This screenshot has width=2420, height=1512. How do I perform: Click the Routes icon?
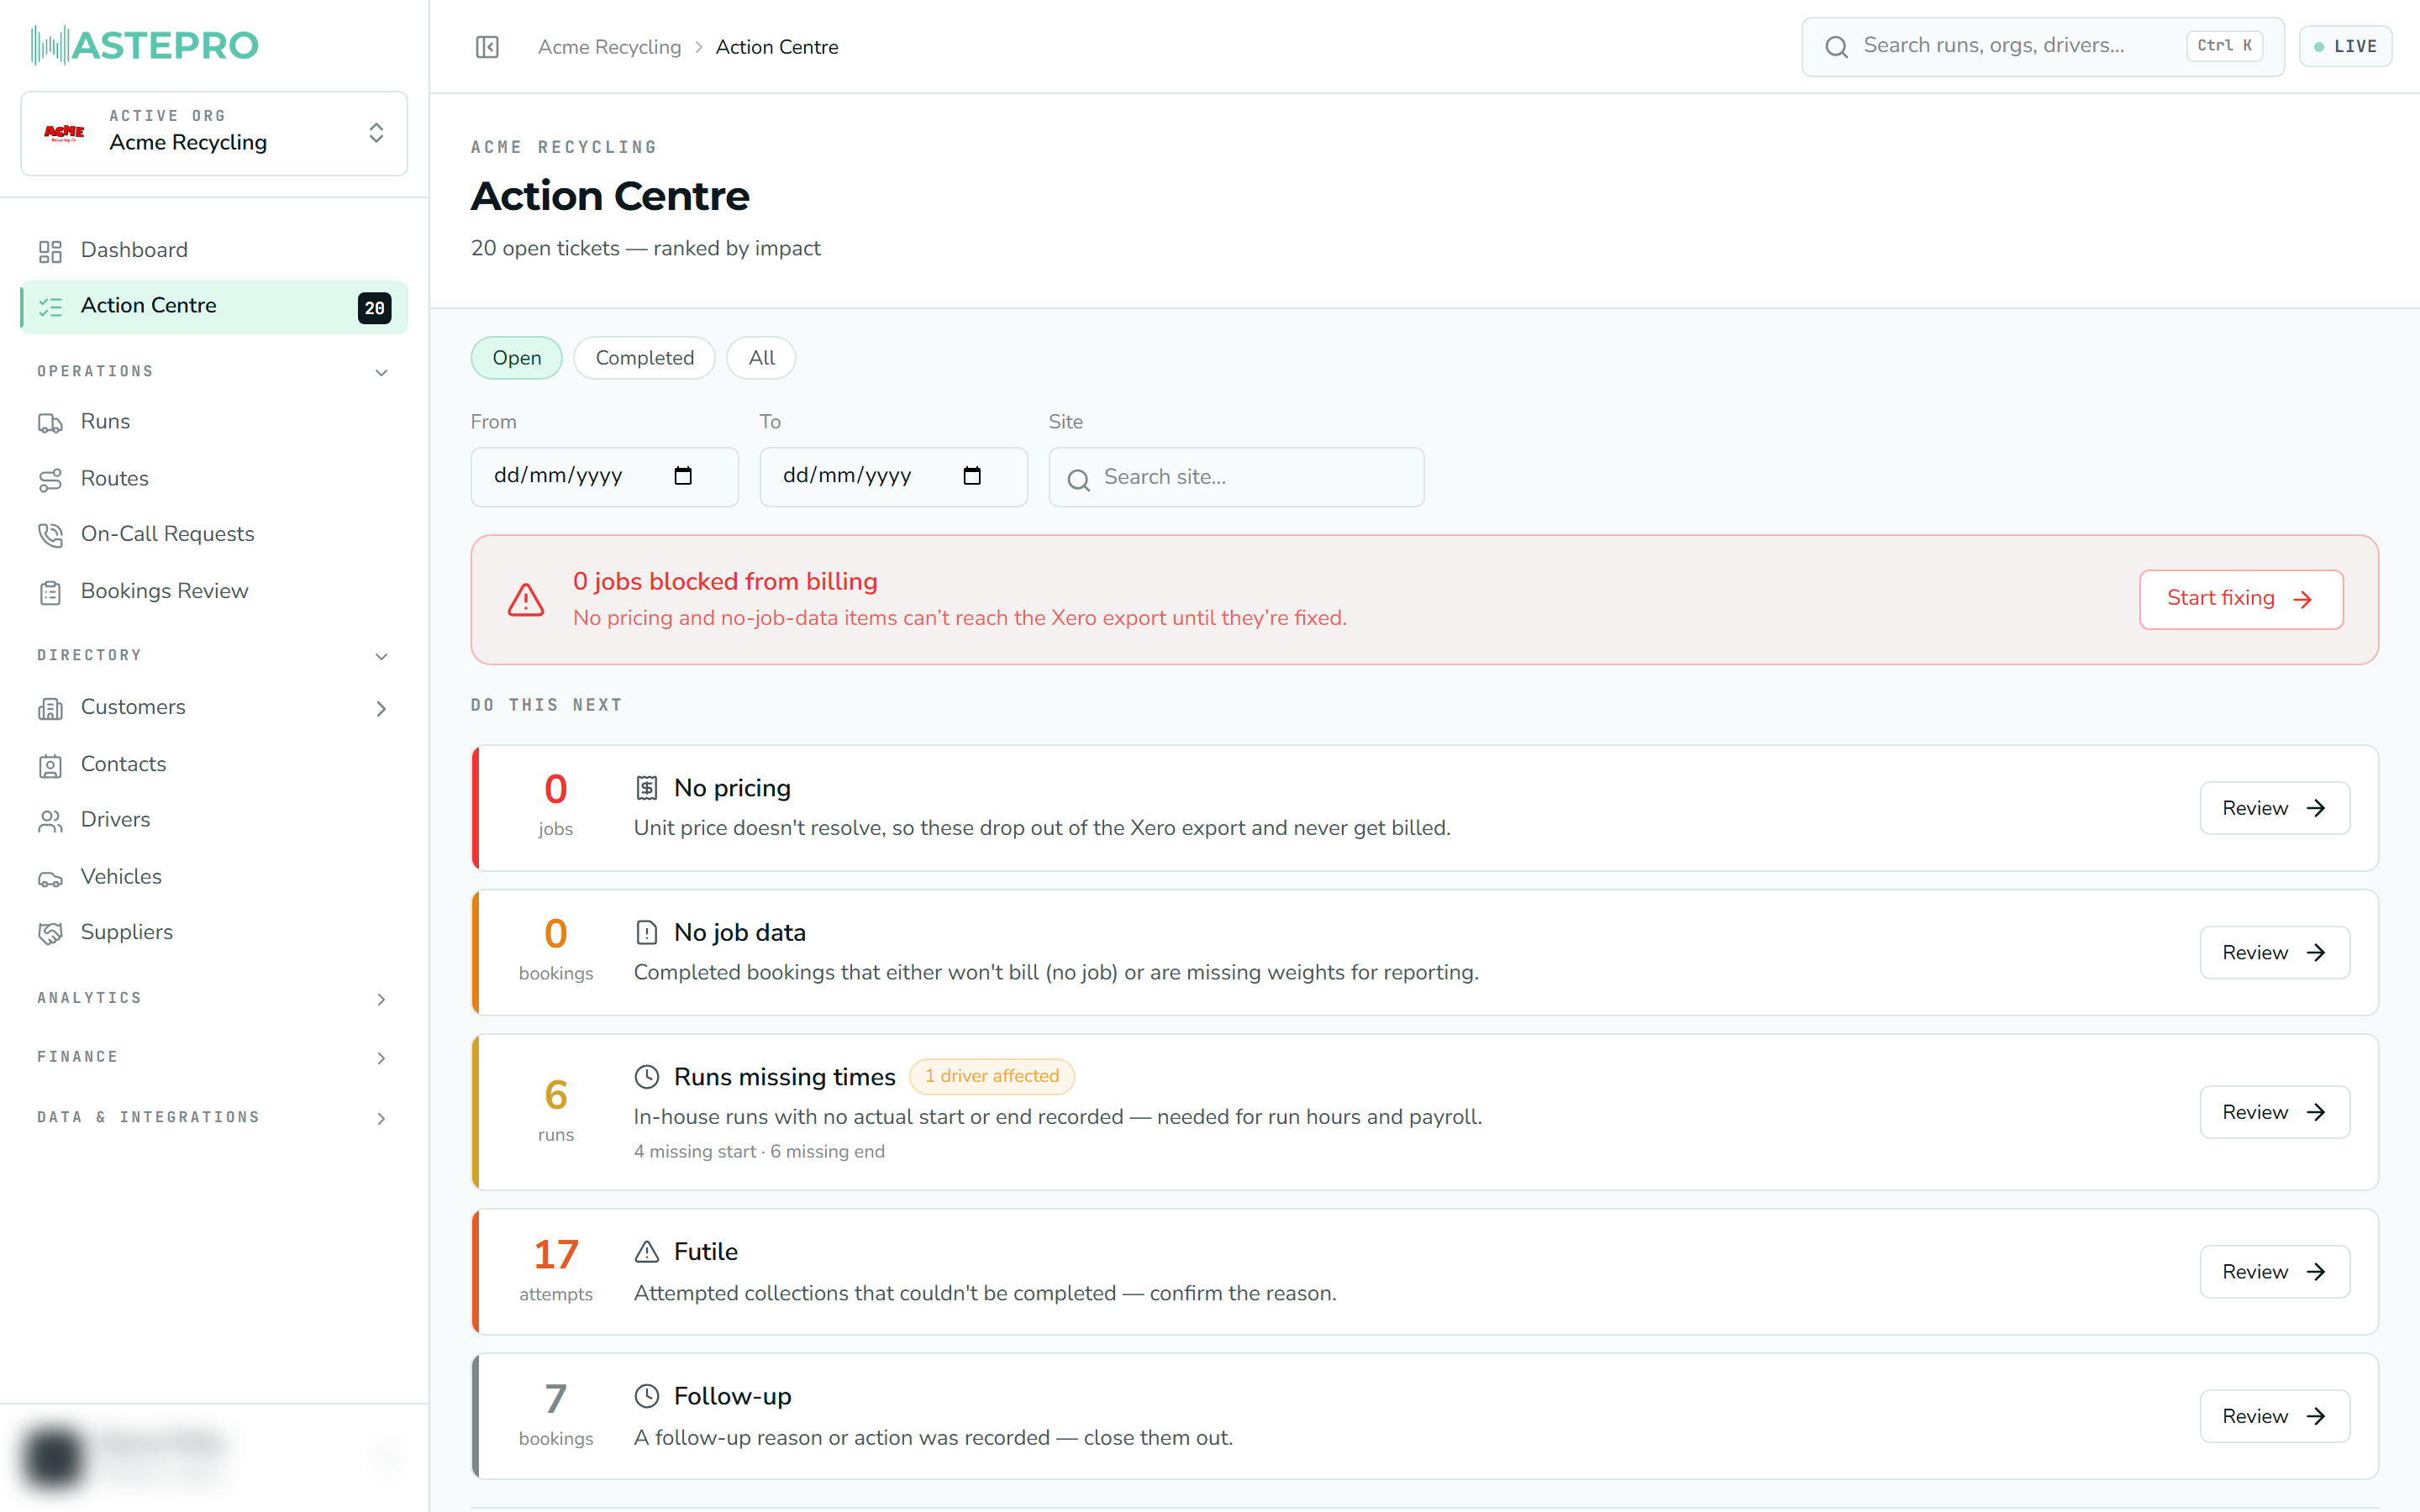(x=50, y=480)
